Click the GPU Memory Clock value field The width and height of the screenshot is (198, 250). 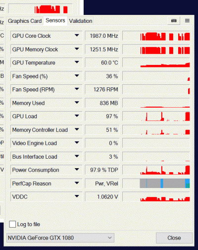[102, 49]
